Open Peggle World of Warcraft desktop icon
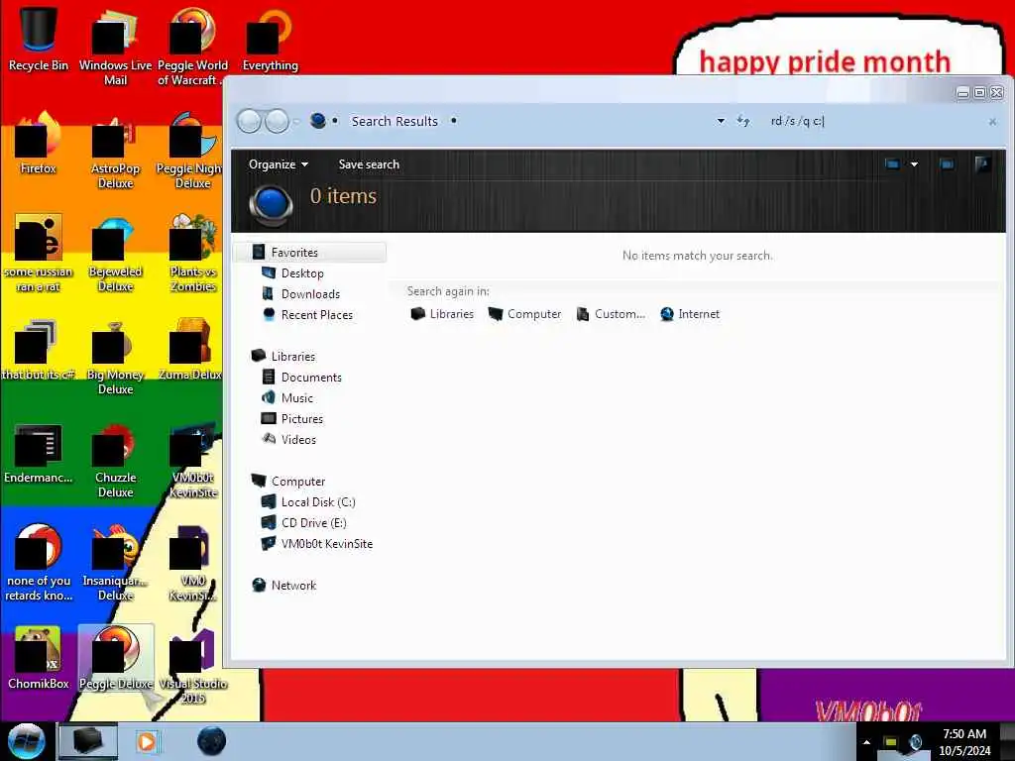The height and width of the screenshot is (761, 1015). (x=192, y=46)
